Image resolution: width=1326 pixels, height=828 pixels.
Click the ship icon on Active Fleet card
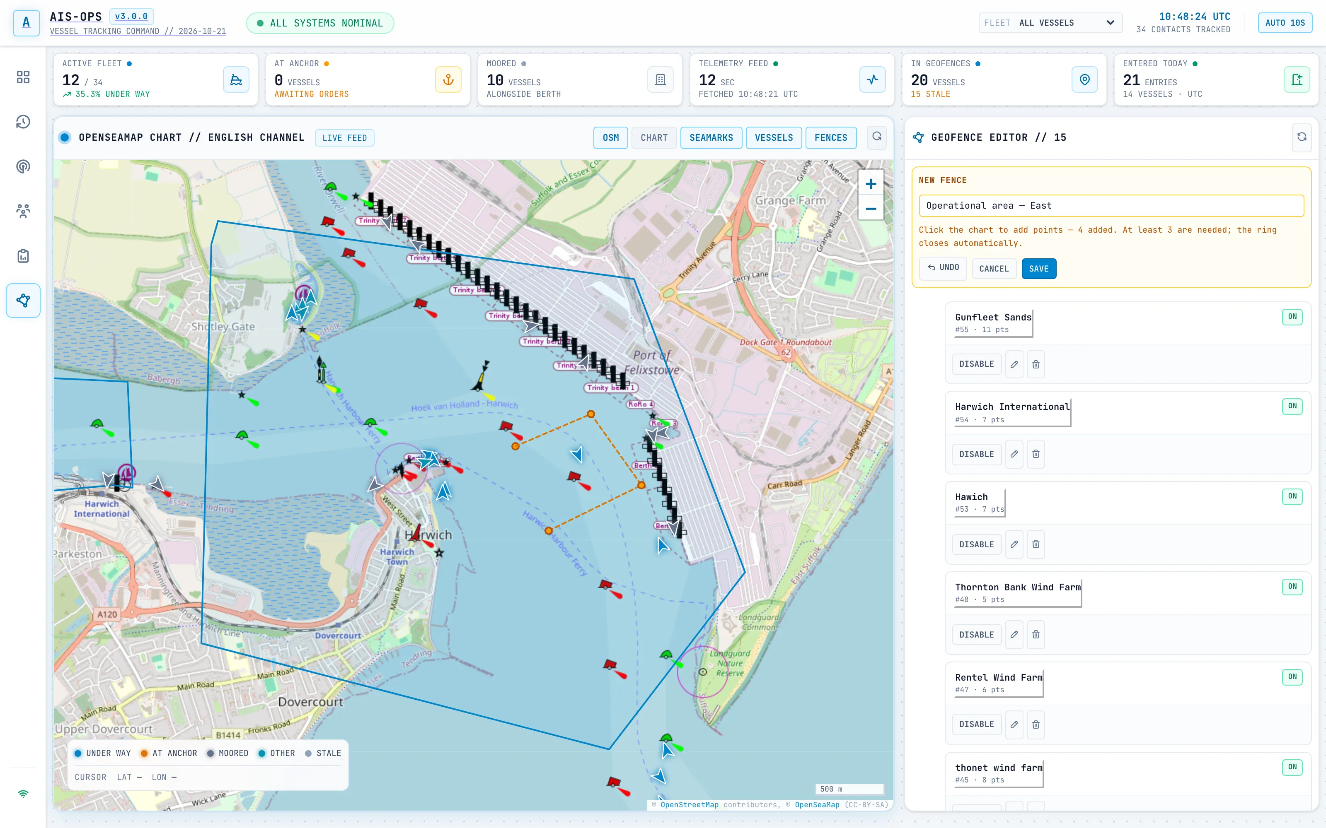click(x=236, y=80)
